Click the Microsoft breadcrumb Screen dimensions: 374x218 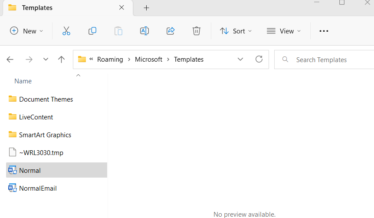point(148,59)
